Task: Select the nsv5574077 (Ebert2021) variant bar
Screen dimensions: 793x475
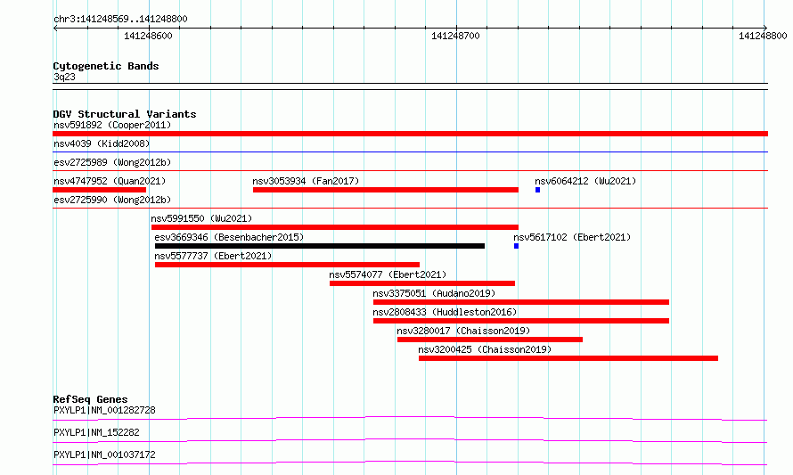Action: 422,283
